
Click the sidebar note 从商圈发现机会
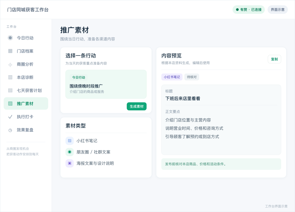[18, 149]
